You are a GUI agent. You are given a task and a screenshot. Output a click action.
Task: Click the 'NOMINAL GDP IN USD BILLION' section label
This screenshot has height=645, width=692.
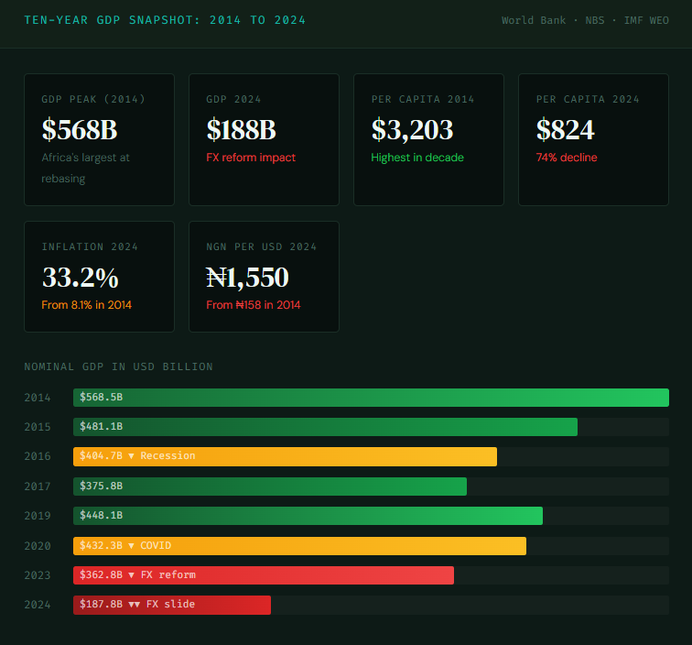pyautogui.click(x=118, y=366)
